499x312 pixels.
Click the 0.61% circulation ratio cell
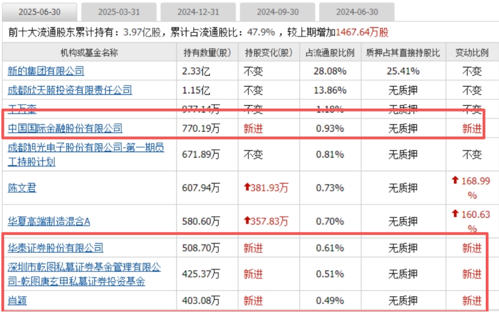[x=330, y=247]
